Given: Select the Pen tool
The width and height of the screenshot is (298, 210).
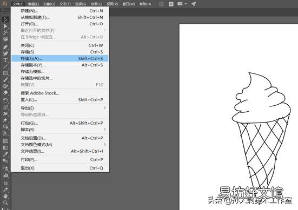Looking at the screenshot, I should pos(5,46).
